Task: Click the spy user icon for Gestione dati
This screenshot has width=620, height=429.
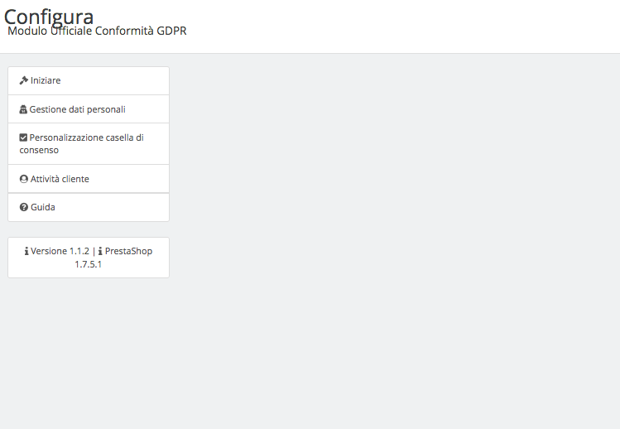Action: click(x=23, y=109)
